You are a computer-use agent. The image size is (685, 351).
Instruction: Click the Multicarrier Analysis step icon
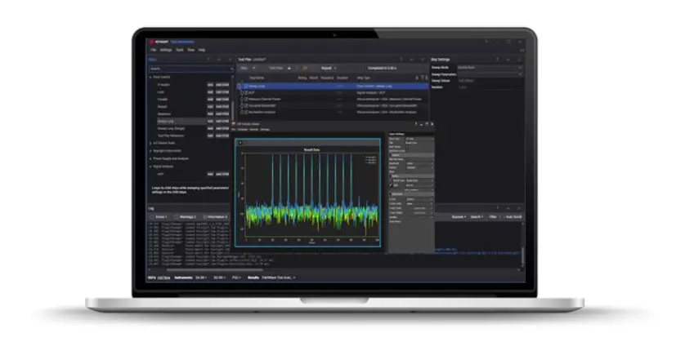click(x=244, y=112)
